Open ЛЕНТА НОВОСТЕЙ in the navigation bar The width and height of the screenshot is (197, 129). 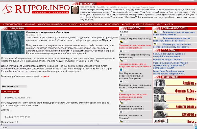13,24
